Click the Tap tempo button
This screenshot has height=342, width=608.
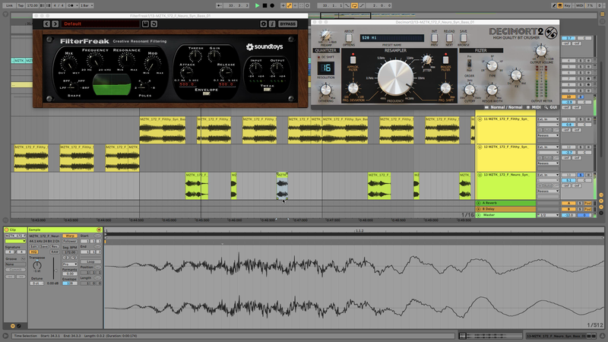pos(21,5)
